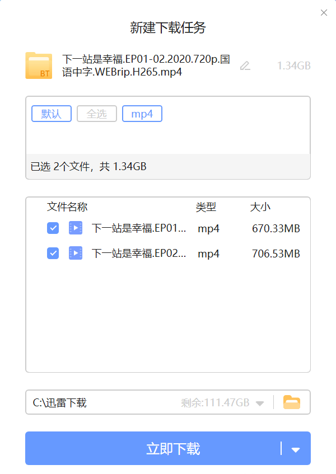The height and width of the screenshot is (474, 336).
Task: Open the download button options arrow
Action: 296,449
